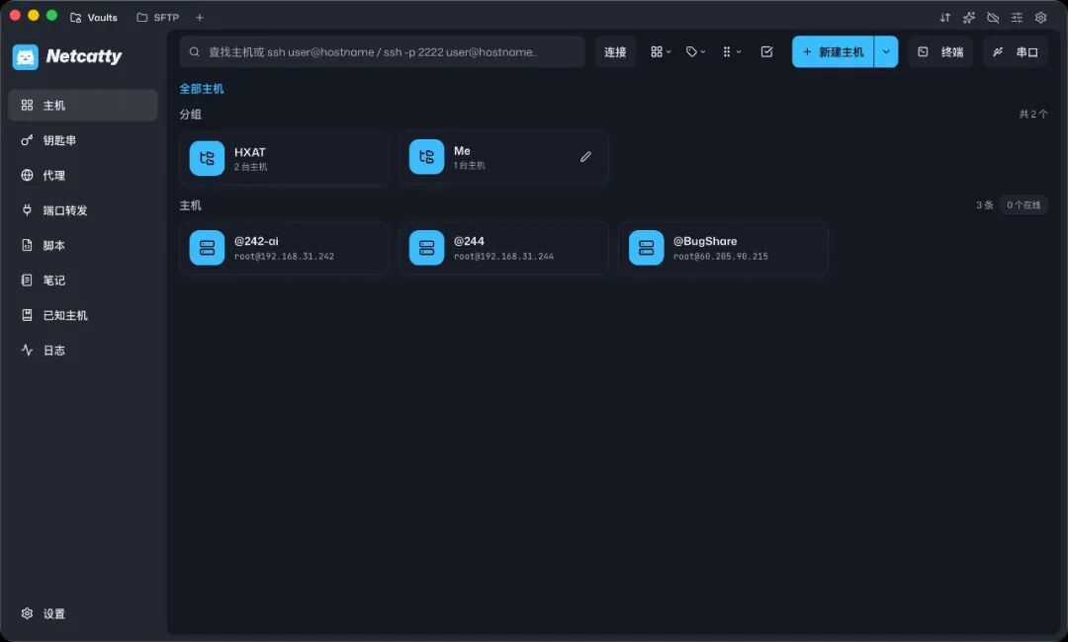Open the 串口 serial port button

tap(1016, 51)
